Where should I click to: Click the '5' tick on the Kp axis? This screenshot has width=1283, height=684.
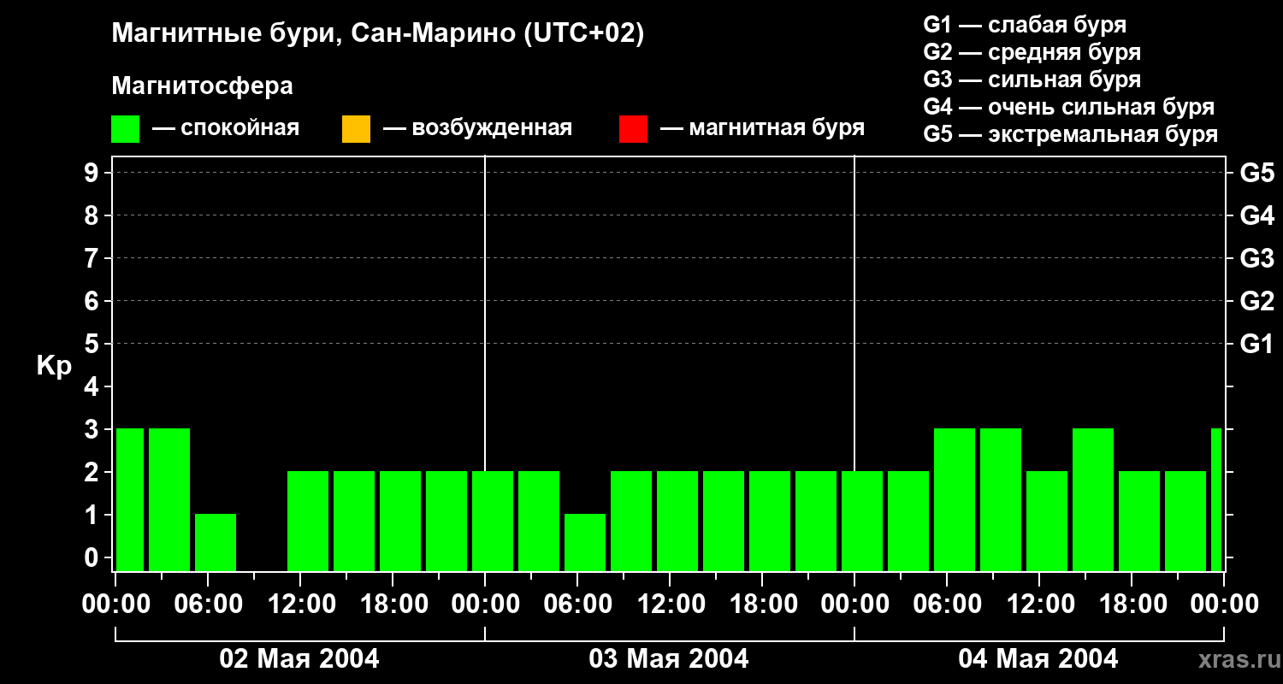(x=93, y=344)
